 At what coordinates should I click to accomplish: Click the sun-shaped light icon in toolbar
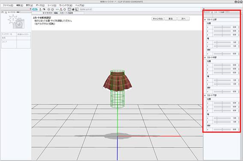[49, 9]
